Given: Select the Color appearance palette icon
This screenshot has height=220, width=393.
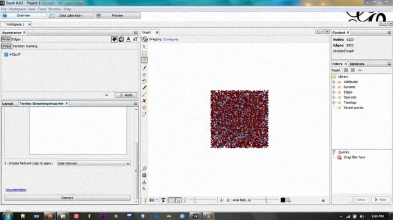Looking at the screenshot, I should click(x=115, y=39).
